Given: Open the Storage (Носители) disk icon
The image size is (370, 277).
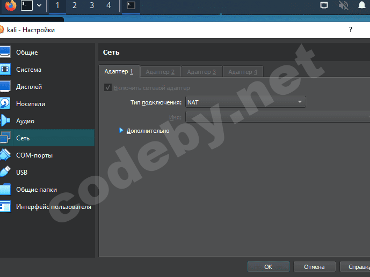Looking at the screenshot, I should 5,103.
